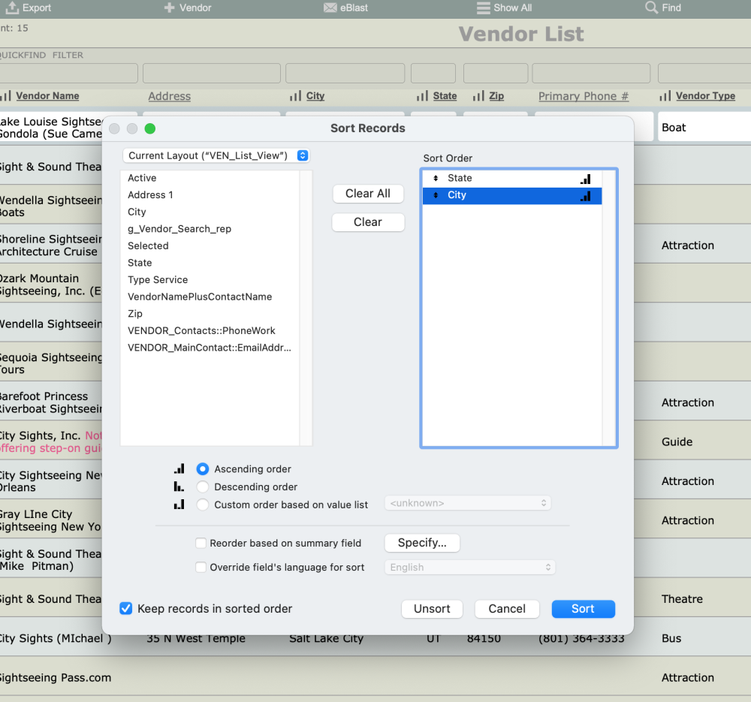The image size is (751, 702).
Task: Click the Clear All button
Action: pos(368,194)
